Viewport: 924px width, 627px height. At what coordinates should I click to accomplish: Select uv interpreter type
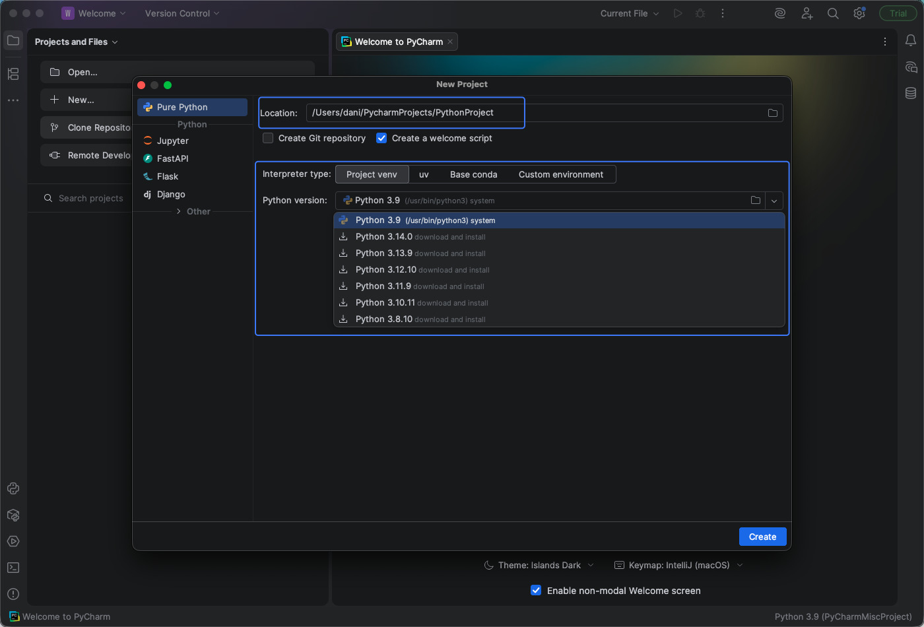tap(424, 174)
